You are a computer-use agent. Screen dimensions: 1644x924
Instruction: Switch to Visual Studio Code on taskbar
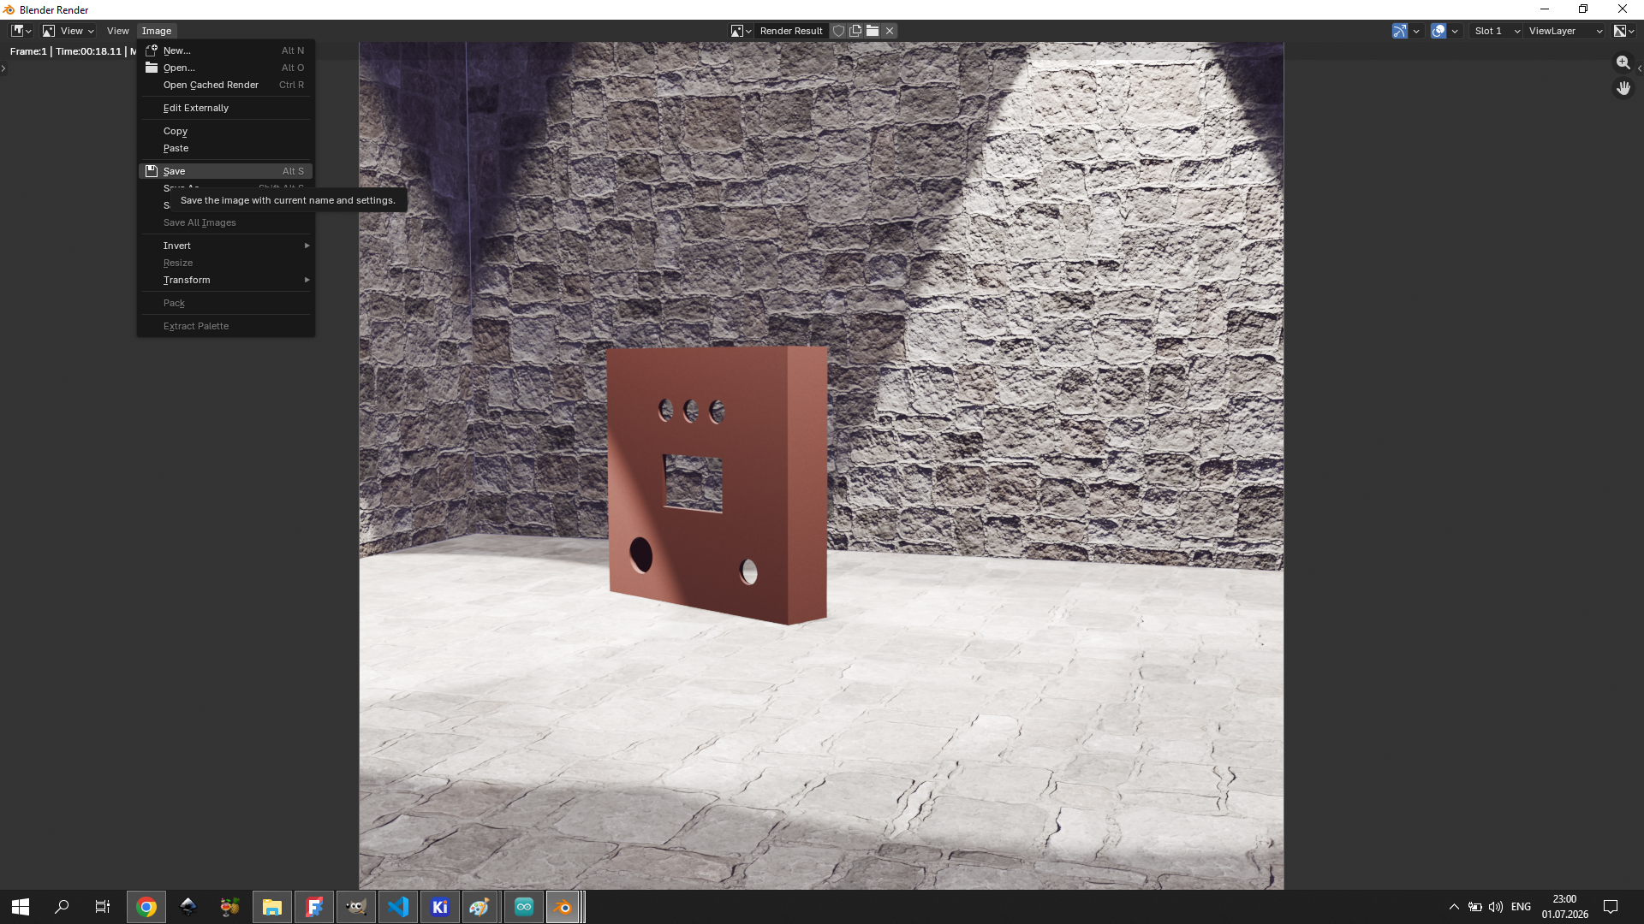(398, 907)
